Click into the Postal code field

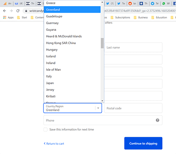tap(133, 108)
